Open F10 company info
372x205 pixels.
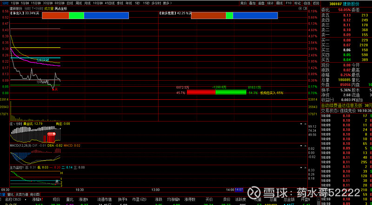coord(288,3)
